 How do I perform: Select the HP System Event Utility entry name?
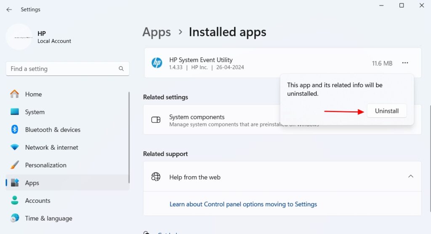[x=201, y=60]
